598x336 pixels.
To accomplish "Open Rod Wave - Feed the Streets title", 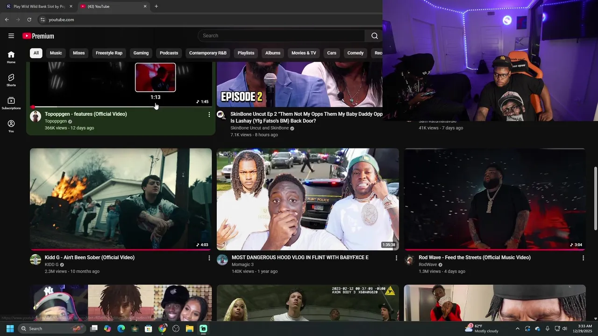I will point(475,258).
